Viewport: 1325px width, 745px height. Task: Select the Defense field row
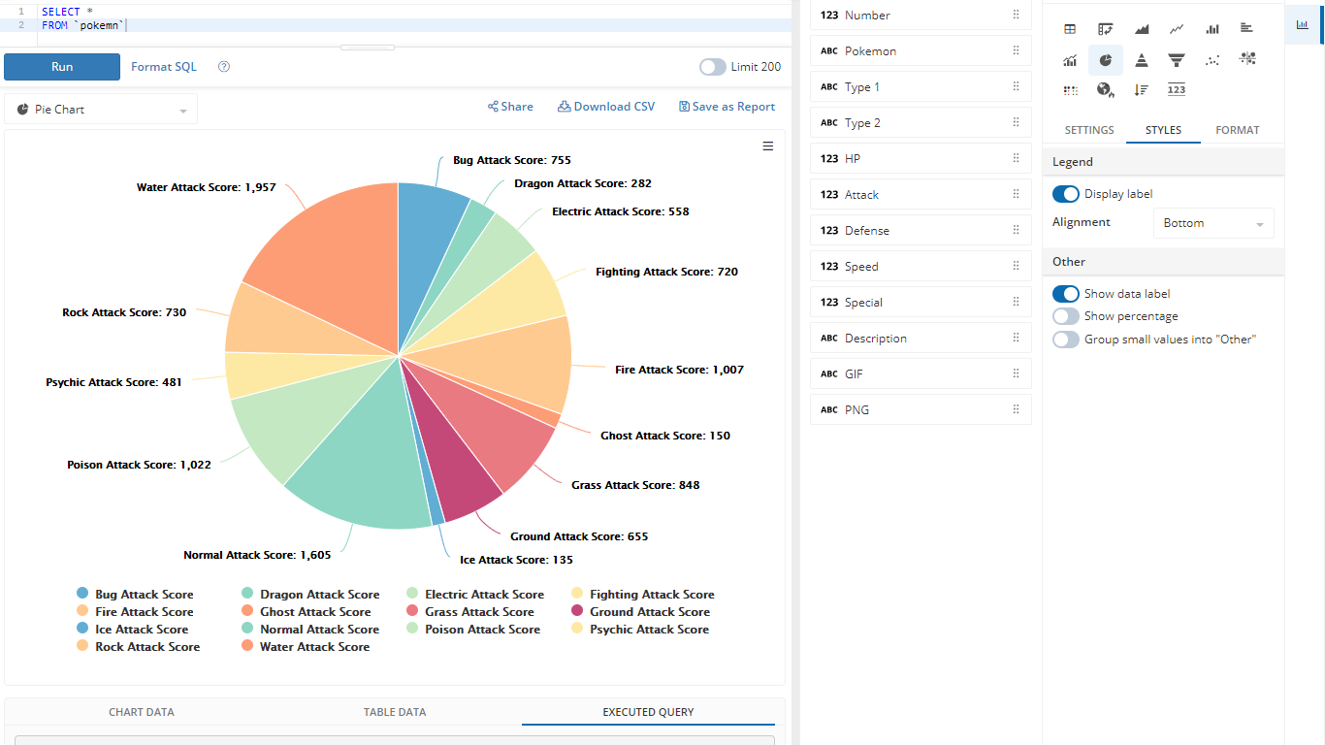point(921,231)
